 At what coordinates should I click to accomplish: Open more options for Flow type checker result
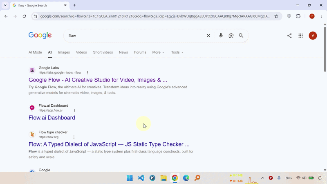[x=74, y=137]
